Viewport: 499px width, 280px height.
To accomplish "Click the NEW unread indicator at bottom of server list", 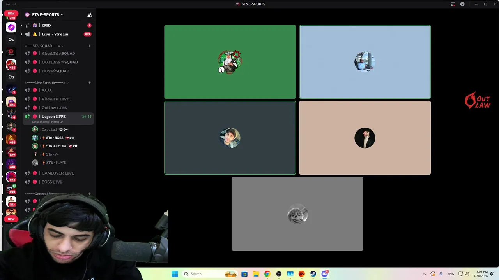I will pyautogui.click(x=11, y=219).
